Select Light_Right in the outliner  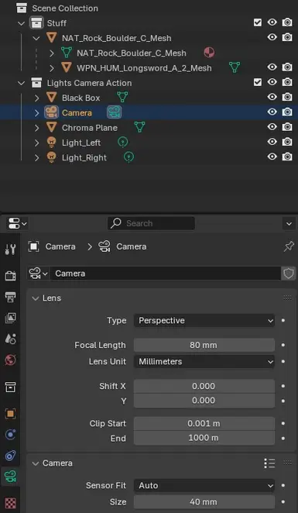click(84, 157)
